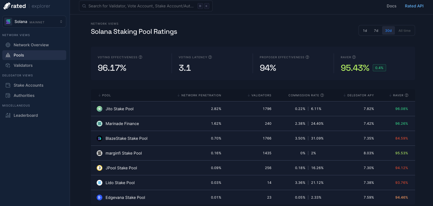Open the Leaderboard page
The image size is (433, 206).
pyautogui.click(x=34, y=115)
